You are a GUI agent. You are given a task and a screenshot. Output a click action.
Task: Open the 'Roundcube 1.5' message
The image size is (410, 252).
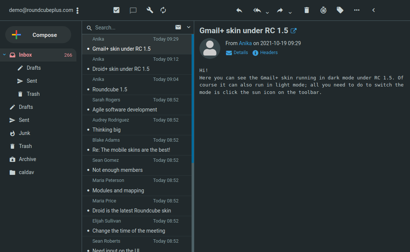click(137, 85)
